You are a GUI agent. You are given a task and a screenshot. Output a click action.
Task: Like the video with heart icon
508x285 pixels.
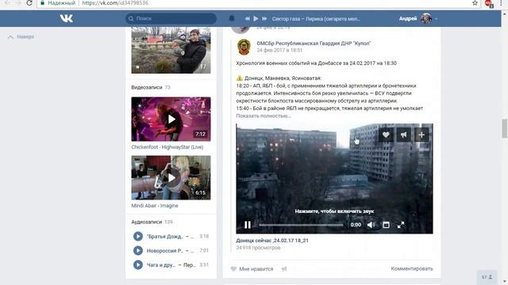(386, 135)
